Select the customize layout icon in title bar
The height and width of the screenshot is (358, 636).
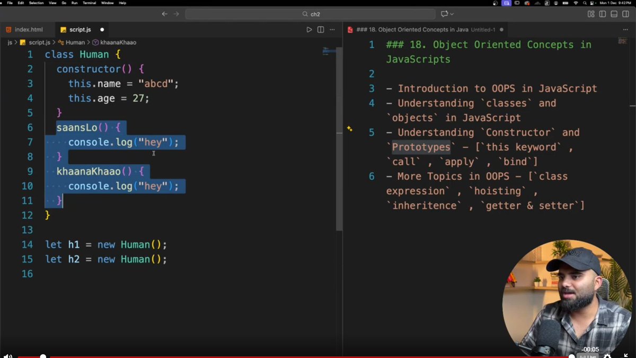(x=591, y=14)
